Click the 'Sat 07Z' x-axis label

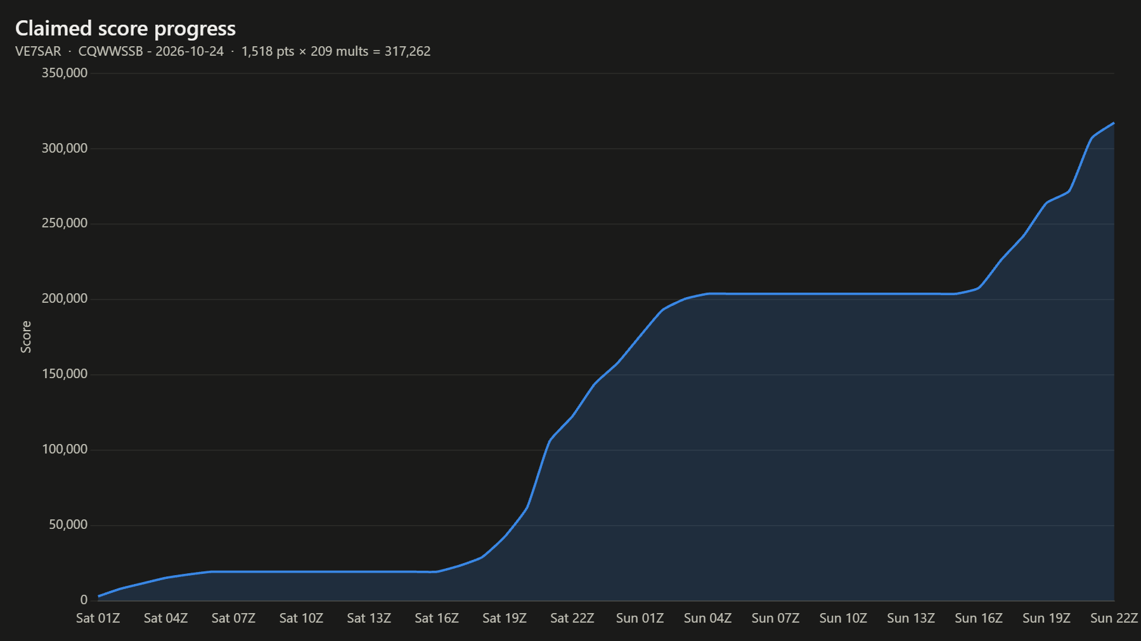click(x=233, y=618)
